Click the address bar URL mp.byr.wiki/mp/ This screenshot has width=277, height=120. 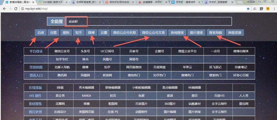coord(36,9)
